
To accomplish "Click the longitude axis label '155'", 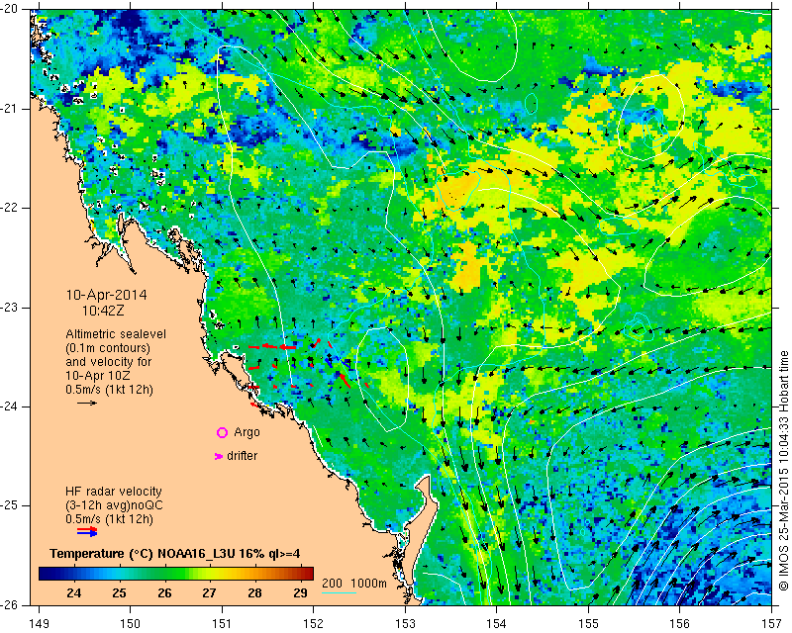I will point(588,624).
